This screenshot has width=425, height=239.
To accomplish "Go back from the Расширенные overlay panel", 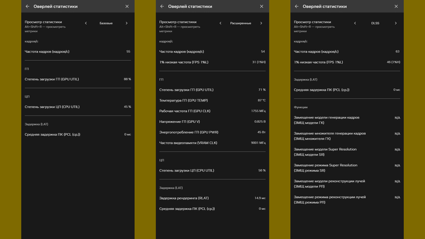I will (162, 6).
